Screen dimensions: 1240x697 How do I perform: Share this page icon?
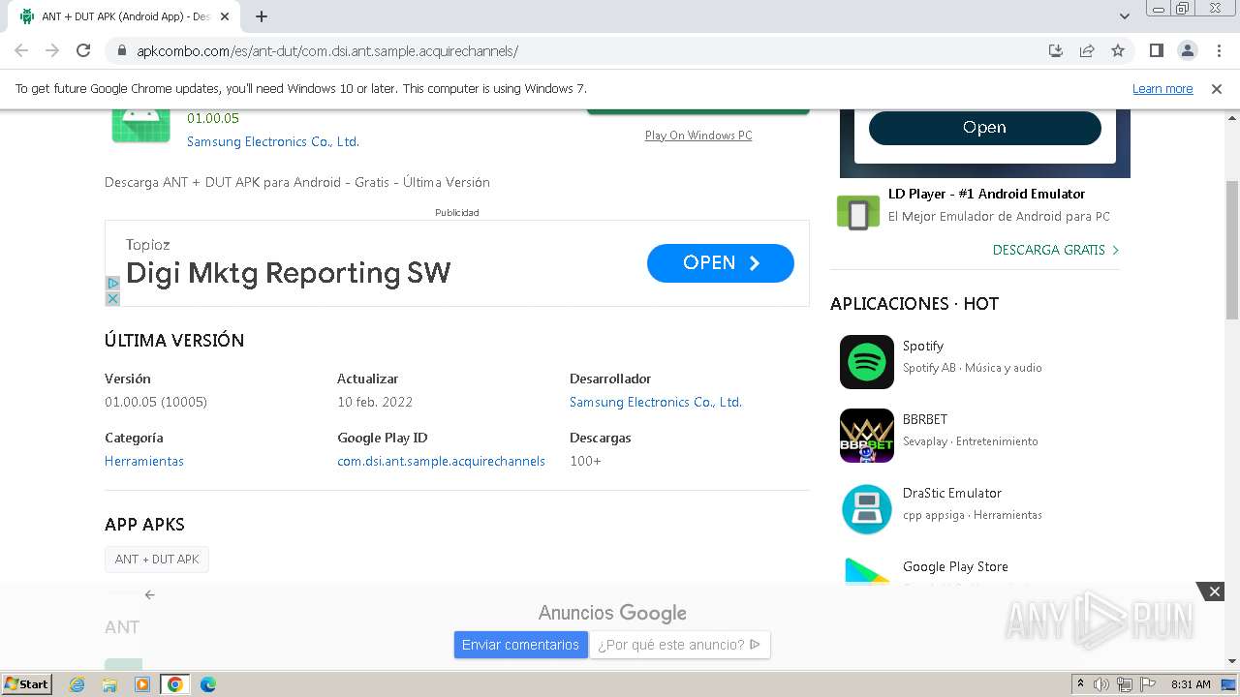click(x=1087, y=50)
